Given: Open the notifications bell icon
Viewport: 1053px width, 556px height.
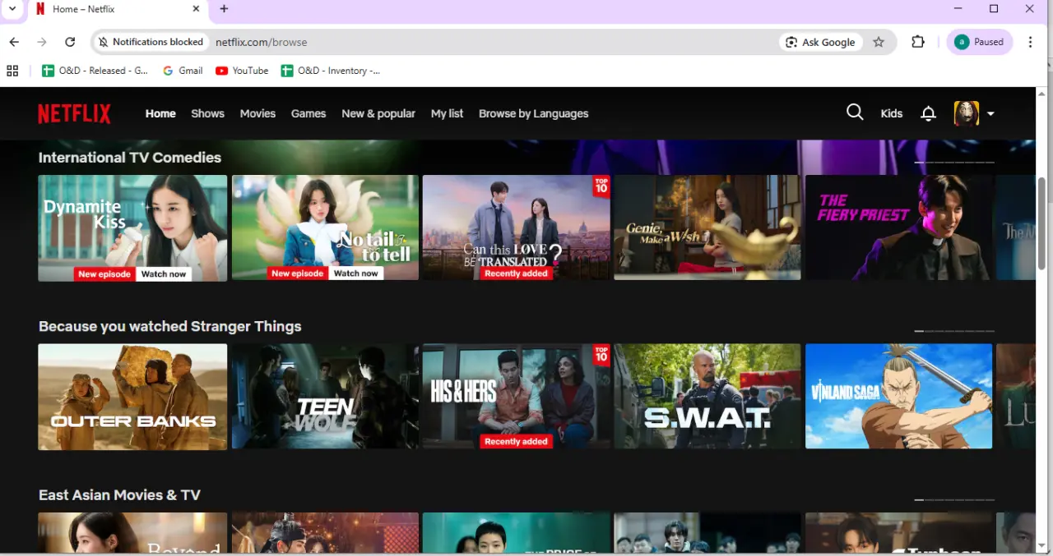Looking at the screenshot, I should point(928,113).
